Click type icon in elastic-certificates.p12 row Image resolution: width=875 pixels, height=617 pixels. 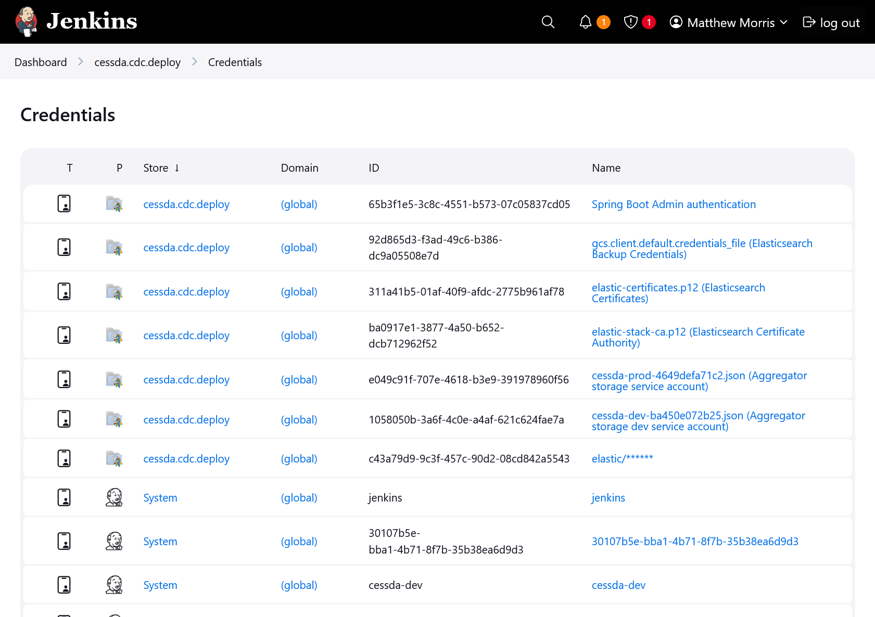pyautogui.click(x=64, y=291)
